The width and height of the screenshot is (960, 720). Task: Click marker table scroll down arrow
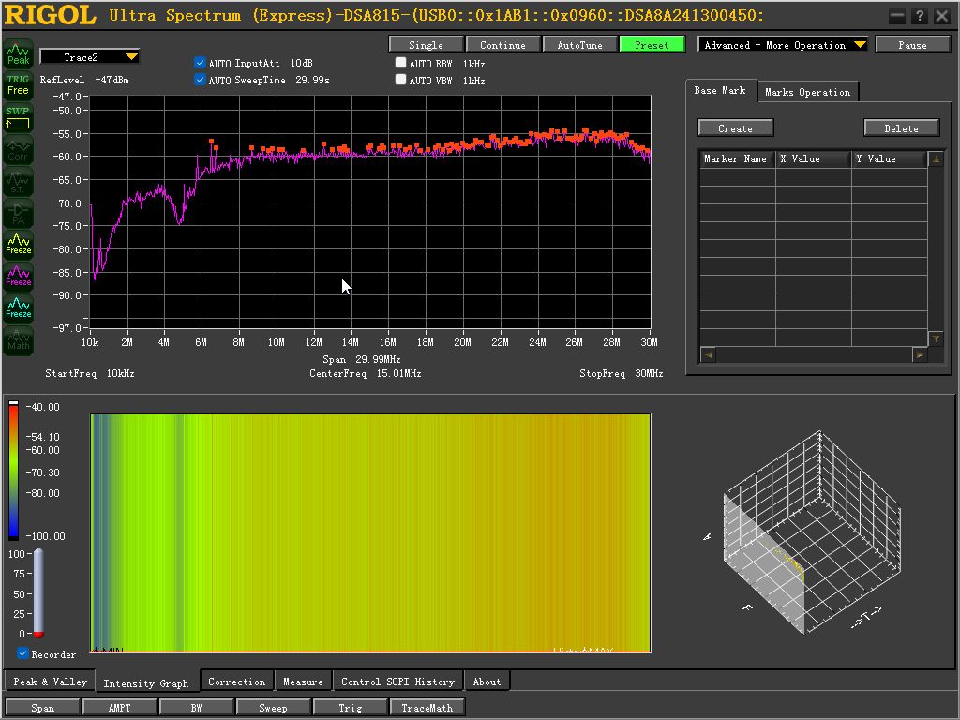[x=936, y=338]
